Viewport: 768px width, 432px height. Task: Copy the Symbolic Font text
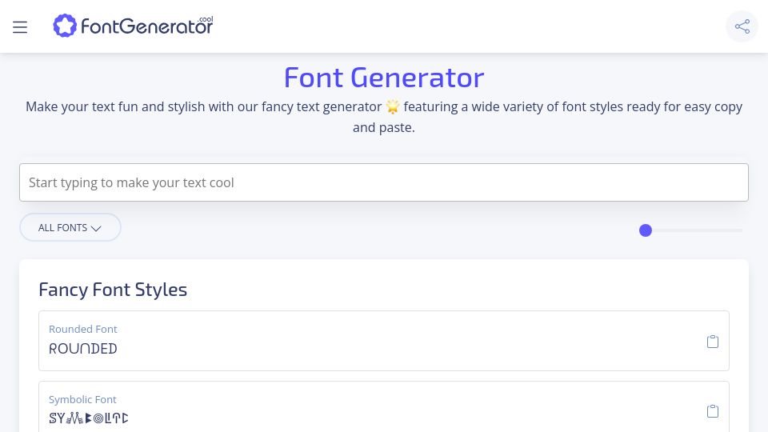(x=713, y=411)
